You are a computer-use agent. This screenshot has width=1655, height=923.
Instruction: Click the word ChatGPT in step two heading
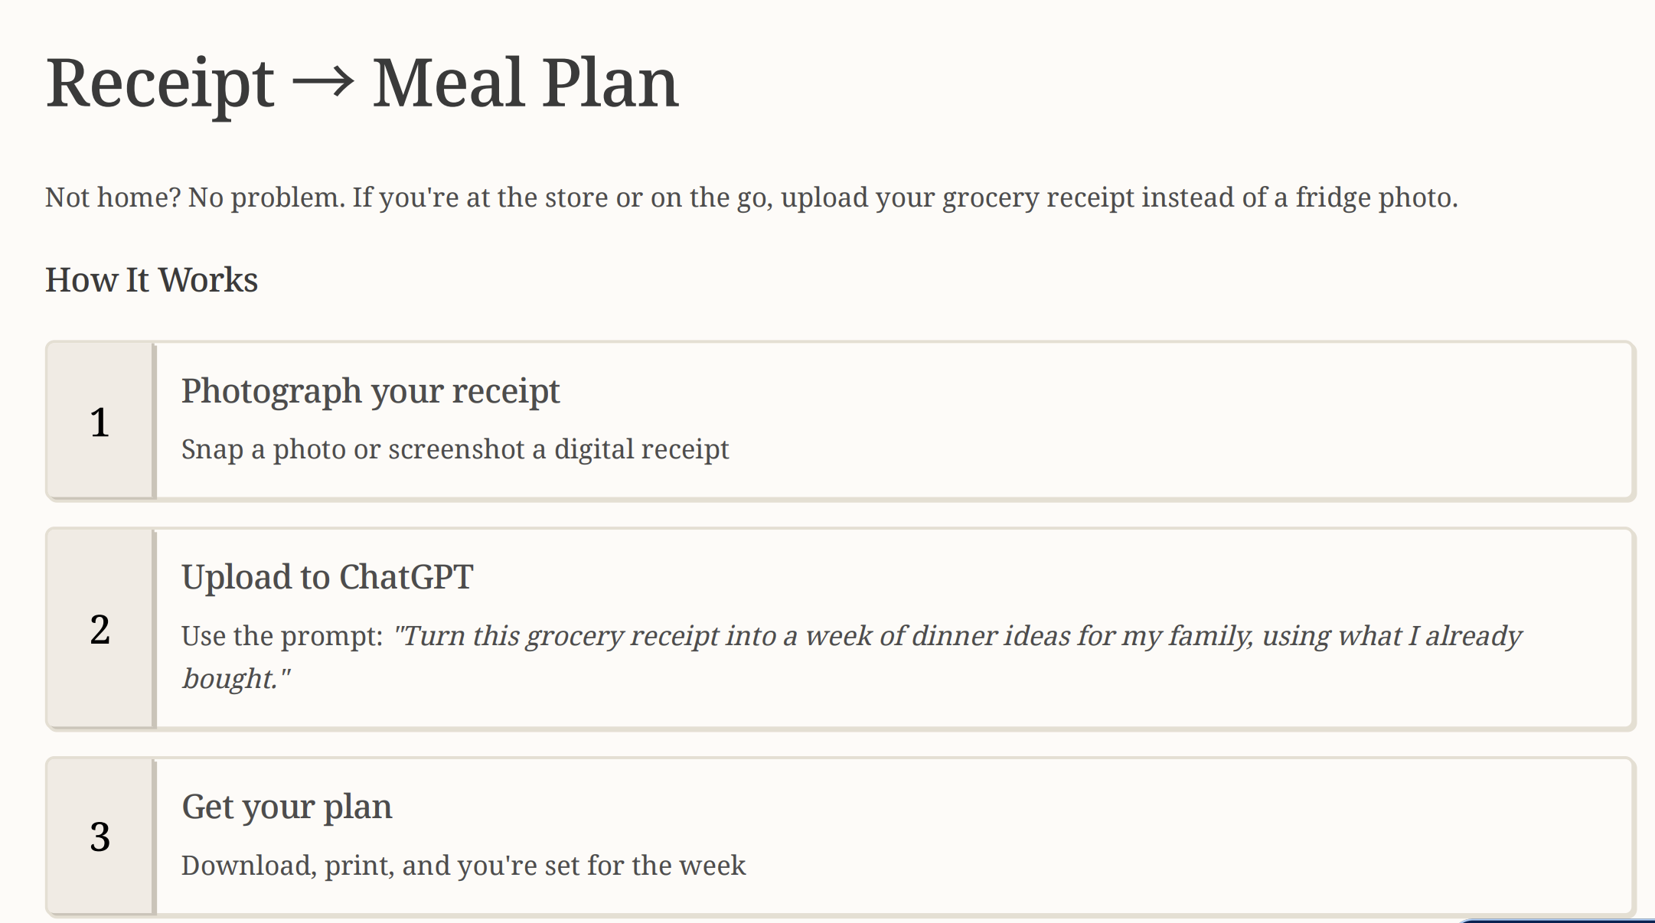(x=406, y=577)
